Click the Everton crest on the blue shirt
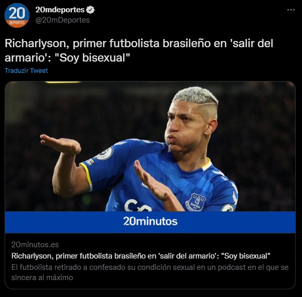Image resolution: width=302 pixels, height=297 pixels. pos(196,202)
